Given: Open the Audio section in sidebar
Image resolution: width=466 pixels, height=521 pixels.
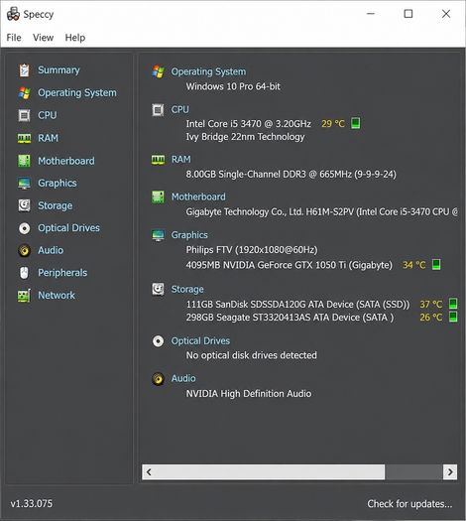Looking at the screenshot, I should tap(51, 250).
